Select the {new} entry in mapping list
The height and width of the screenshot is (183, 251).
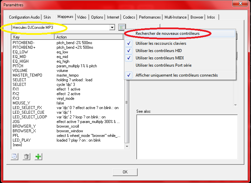click(17, 145)
